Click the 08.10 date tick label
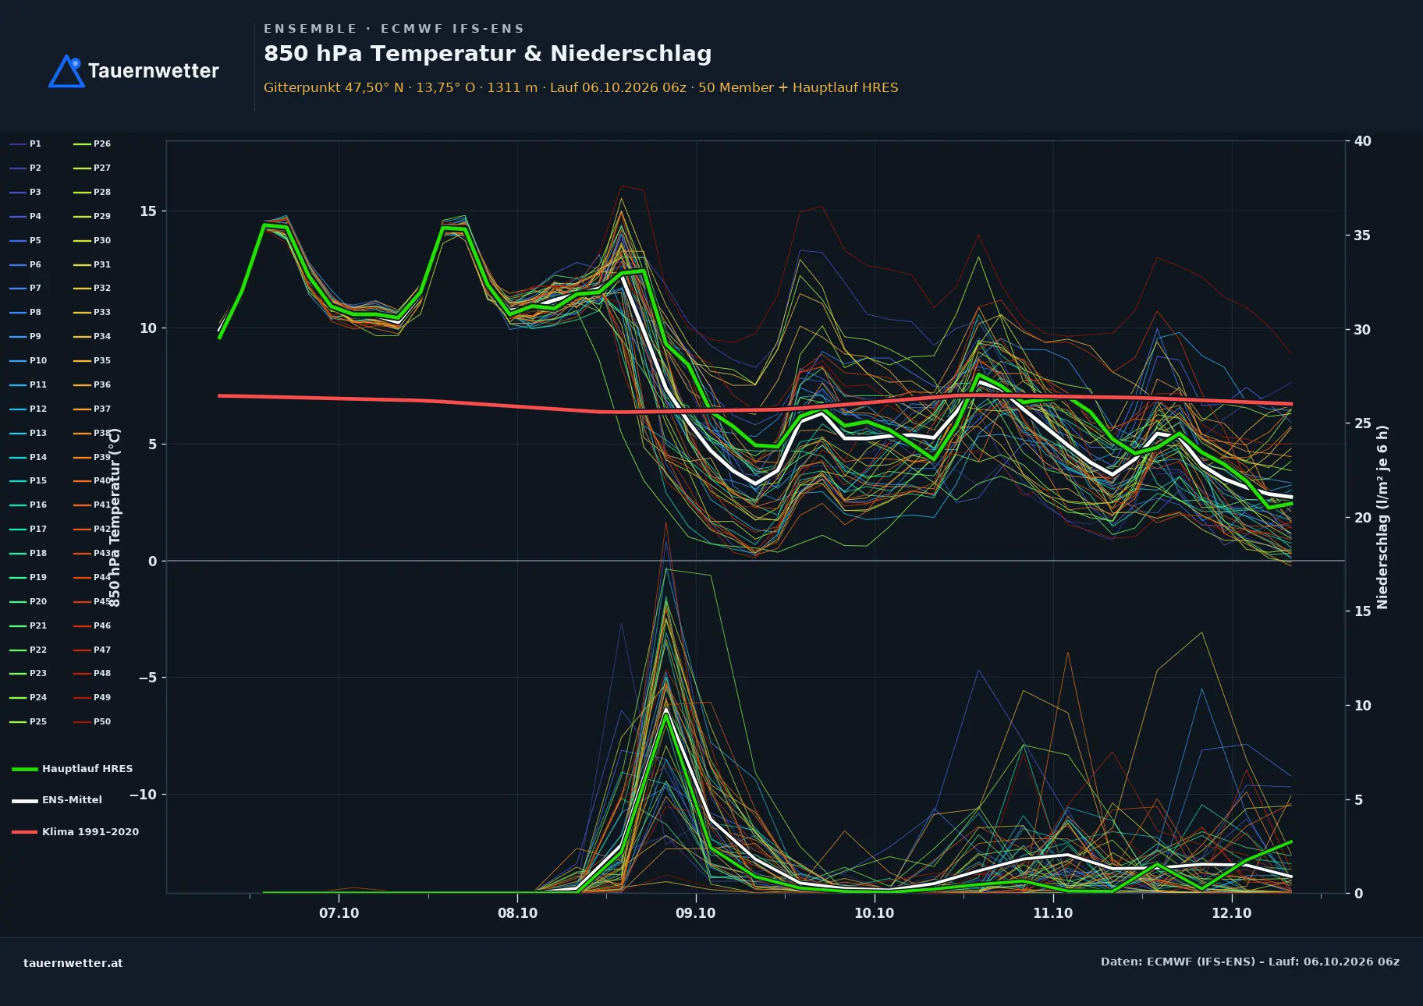 coord(517,913)
